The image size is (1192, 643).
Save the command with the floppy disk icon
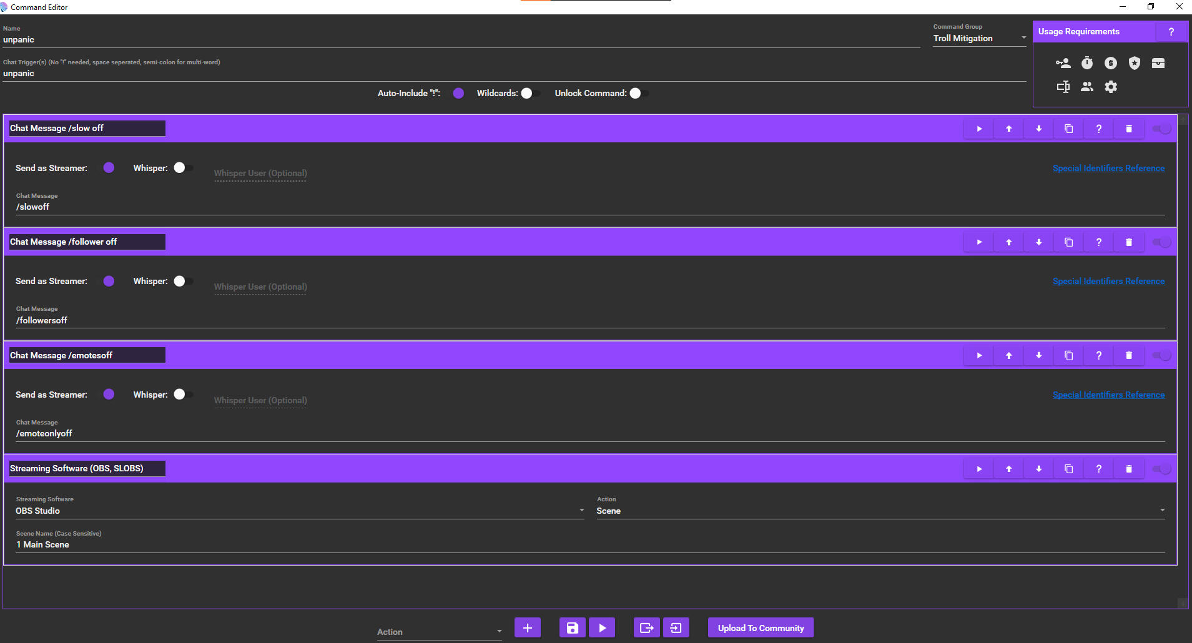(x=572, y=628)
